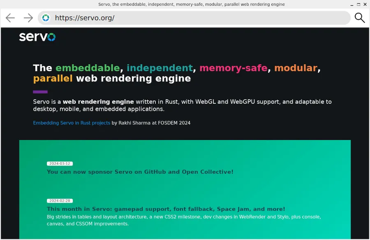Image resolution: width=370 pixels, height=240 pixels.
Task: Click the 2024-02-28 date badge
Action: point(60,200)
